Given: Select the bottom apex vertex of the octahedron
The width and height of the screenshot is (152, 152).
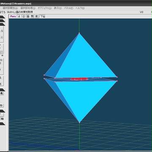Looking at the screenshot, I should [79, 122].
